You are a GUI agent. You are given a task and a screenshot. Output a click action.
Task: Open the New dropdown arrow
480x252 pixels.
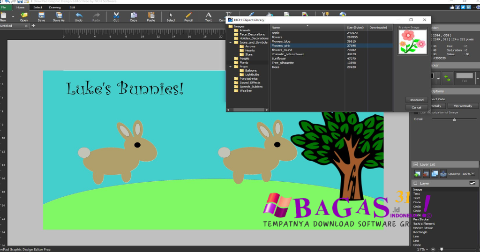click(13, 16)
